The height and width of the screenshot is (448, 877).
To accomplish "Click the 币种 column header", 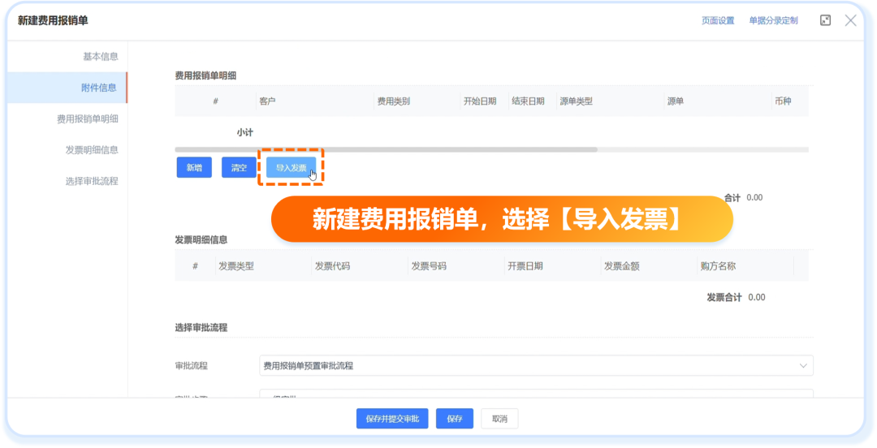I will pos(783,101).
